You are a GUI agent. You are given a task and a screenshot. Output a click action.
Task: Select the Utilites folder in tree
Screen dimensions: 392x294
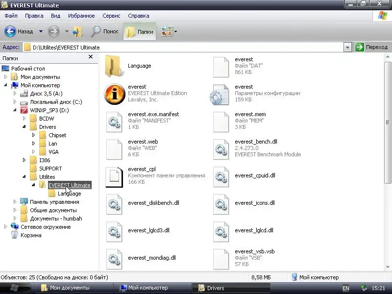tap(47, 177)
